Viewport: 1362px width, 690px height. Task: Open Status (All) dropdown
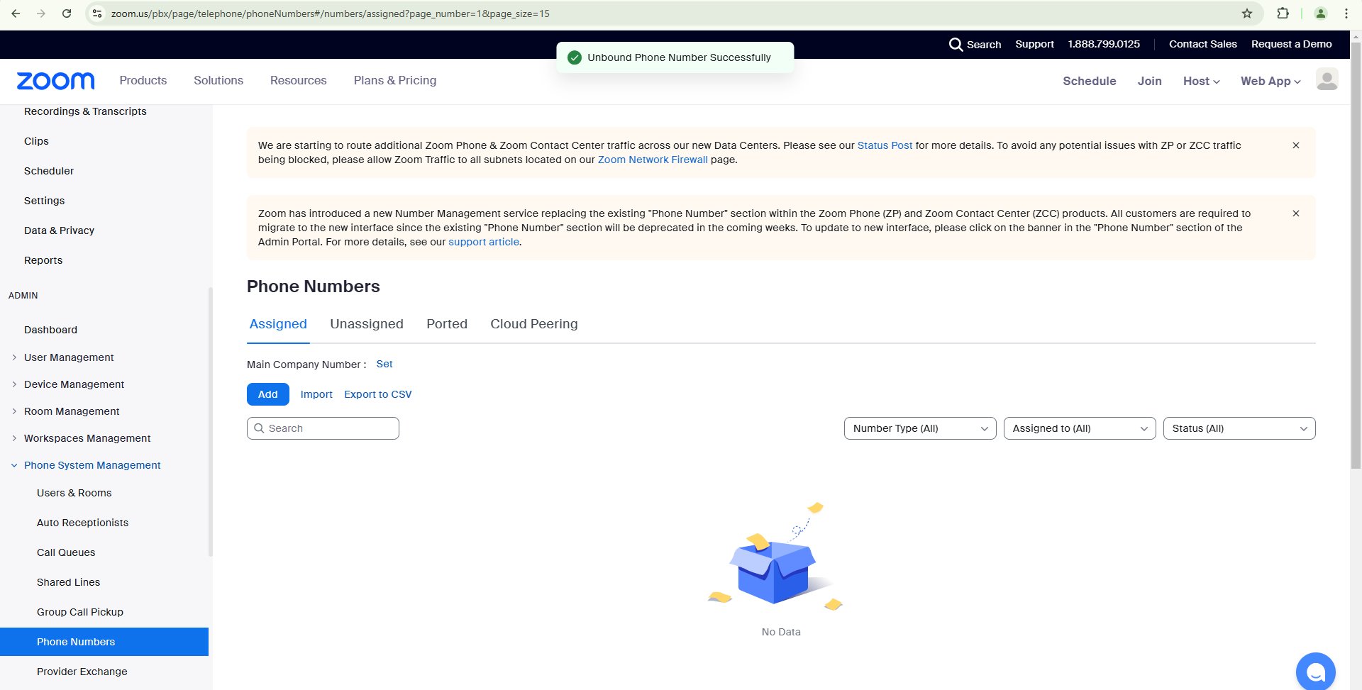tap(1239, 428)
